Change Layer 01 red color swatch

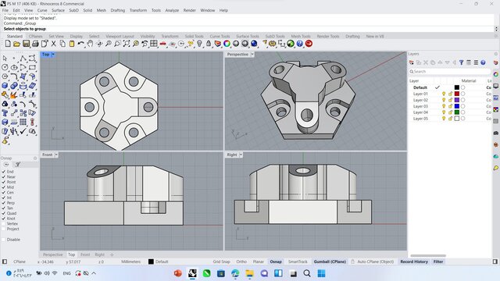[x=457, y=94]
